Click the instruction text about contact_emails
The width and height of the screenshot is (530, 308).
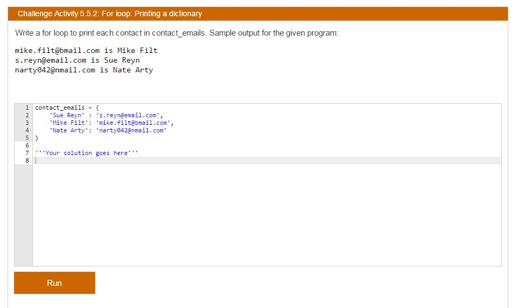(x=176, y=33)
